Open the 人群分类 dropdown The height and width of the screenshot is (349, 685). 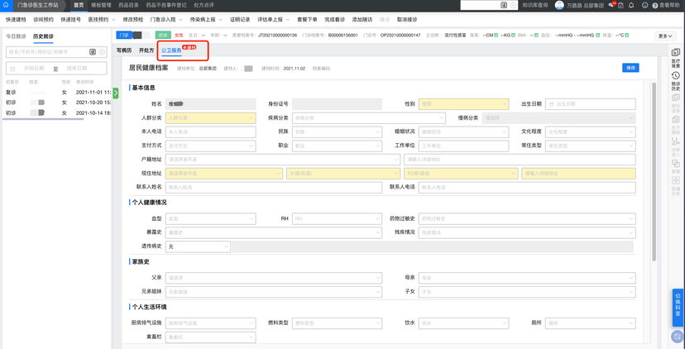pyautogui.click(x=211, y=118)
